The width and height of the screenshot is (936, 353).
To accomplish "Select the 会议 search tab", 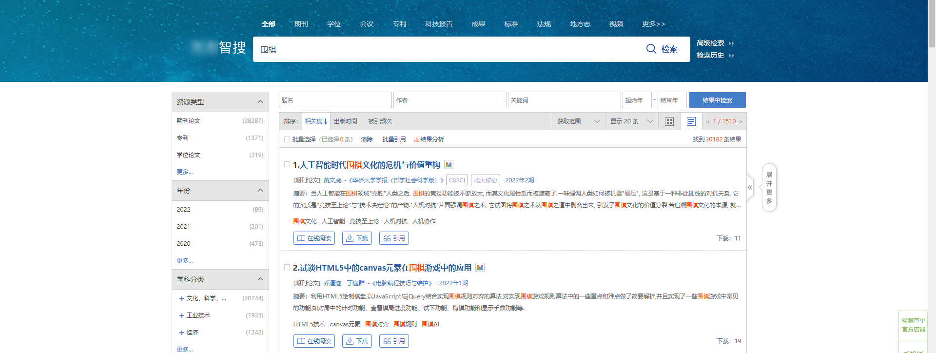I will (x=367, y=24).
